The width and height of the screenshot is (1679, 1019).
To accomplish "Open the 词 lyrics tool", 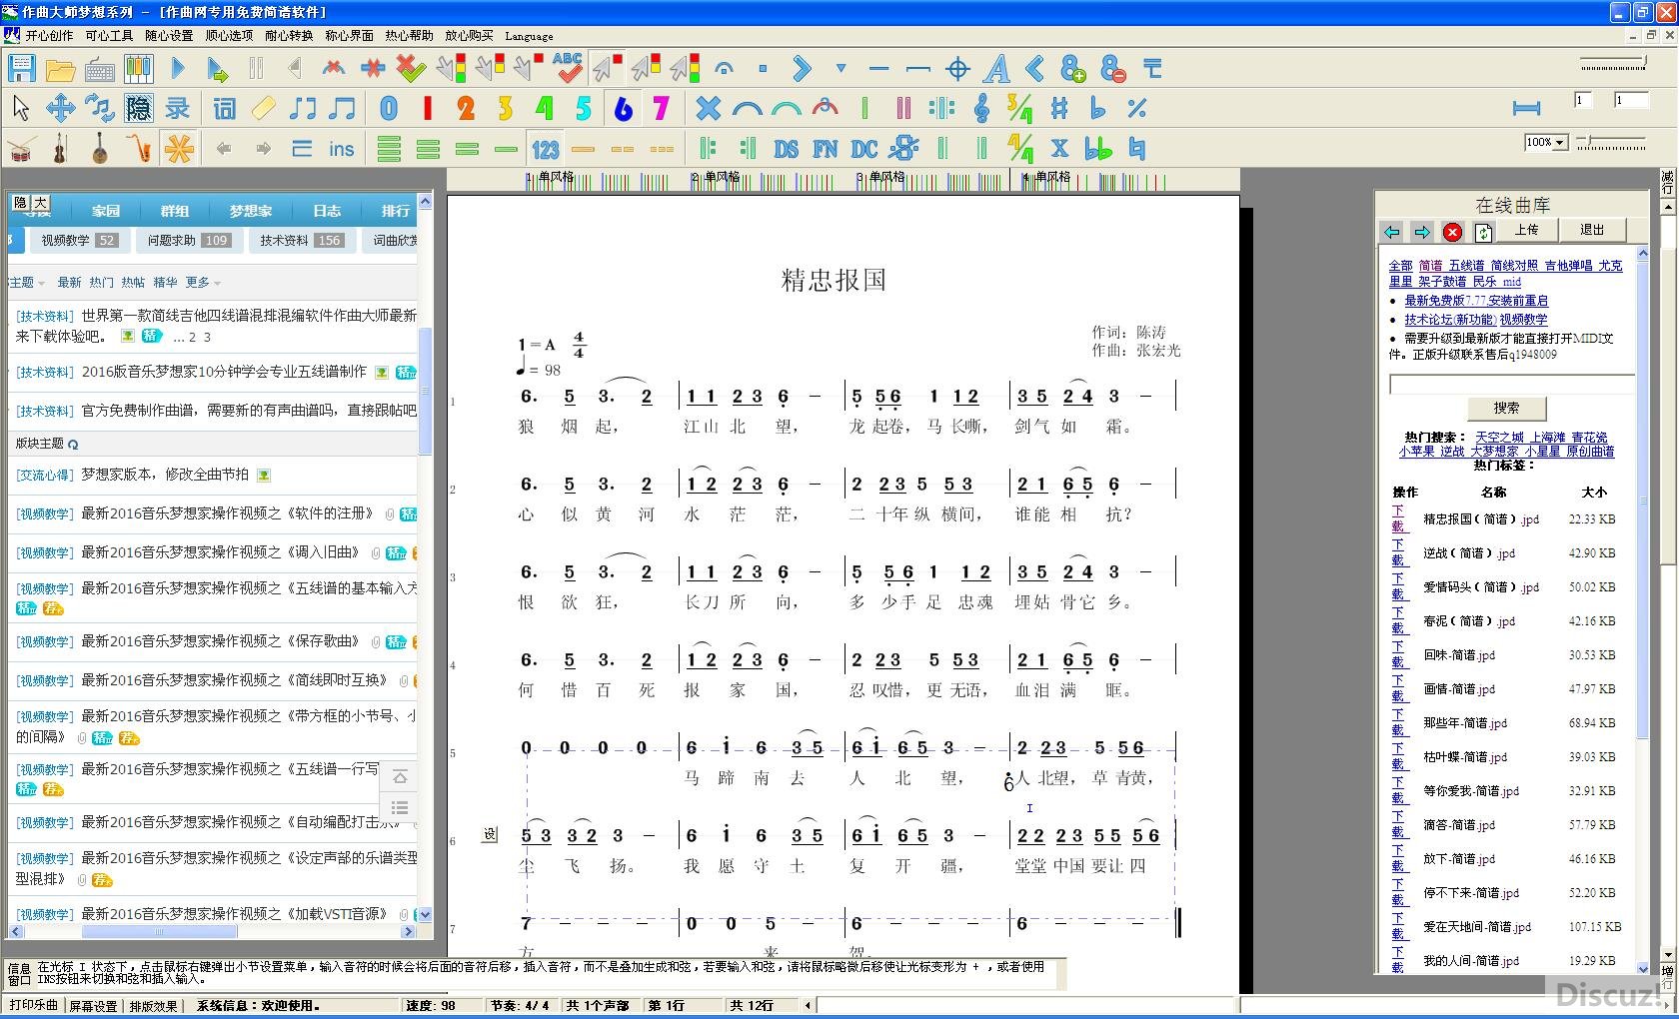I will point(225,108).
